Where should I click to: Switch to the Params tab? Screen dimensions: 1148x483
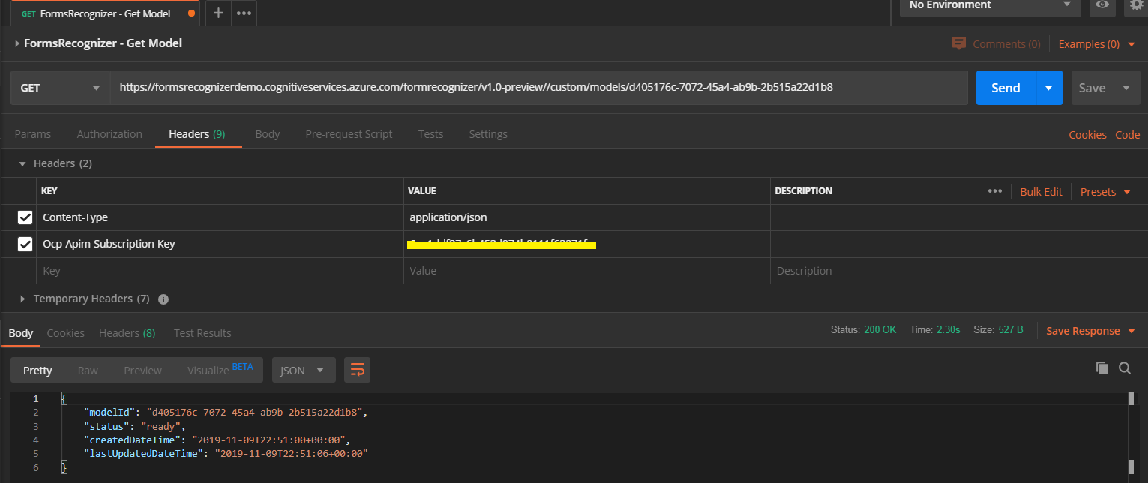[x=33, y=134]
